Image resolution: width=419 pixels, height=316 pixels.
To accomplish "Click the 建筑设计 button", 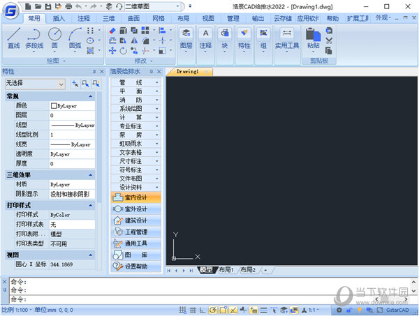I will 135,220.
